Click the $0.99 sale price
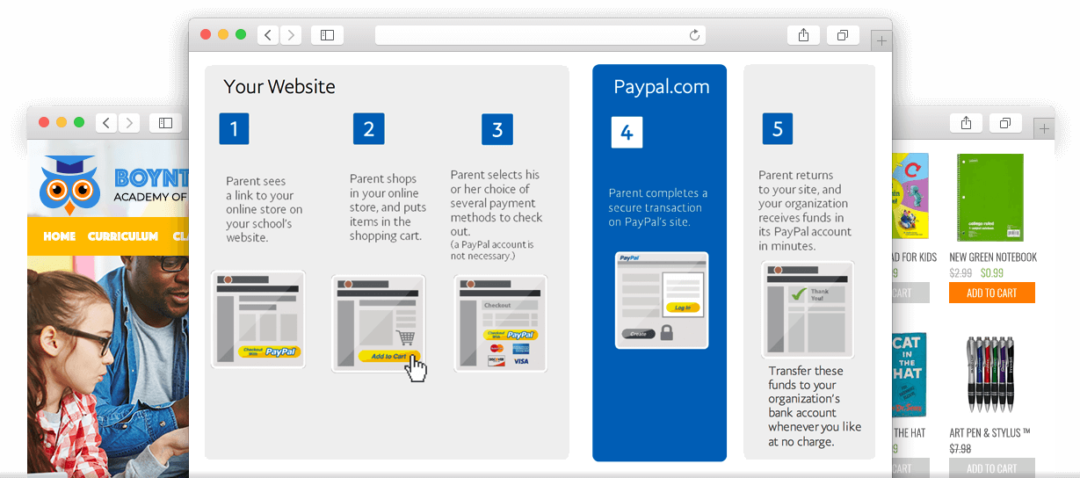 click(x=992, y=273)
